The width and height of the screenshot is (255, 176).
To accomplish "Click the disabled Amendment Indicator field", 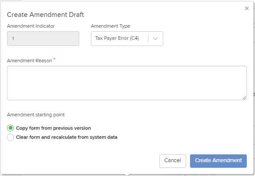I will [43, 38].
